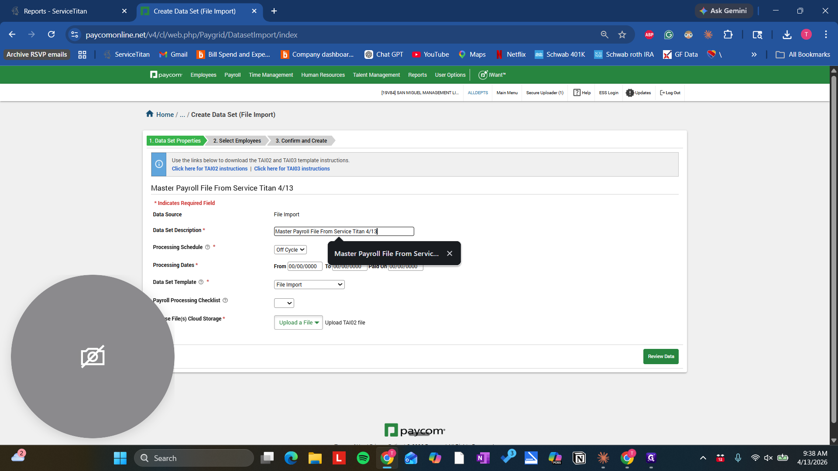Open the Payroll menu
The height and width of the screenshot is (471, 838).
(232, 75)
